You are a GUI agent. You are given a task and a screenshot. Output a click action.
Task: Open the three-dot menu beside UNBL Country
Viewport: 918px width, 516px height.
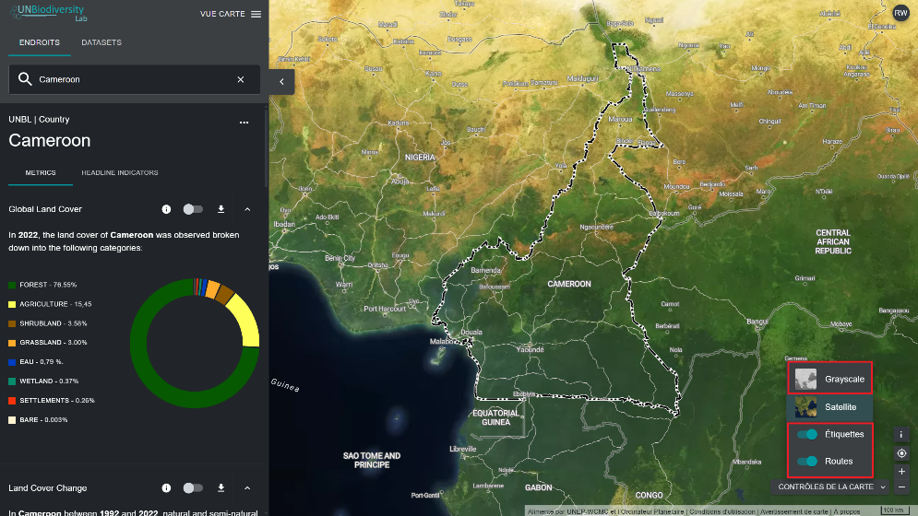(244, 122)
